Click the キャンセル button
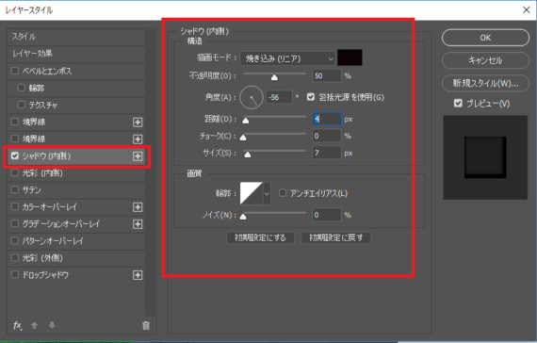This screenshot has width=537, height=343. tap(485, 60)
